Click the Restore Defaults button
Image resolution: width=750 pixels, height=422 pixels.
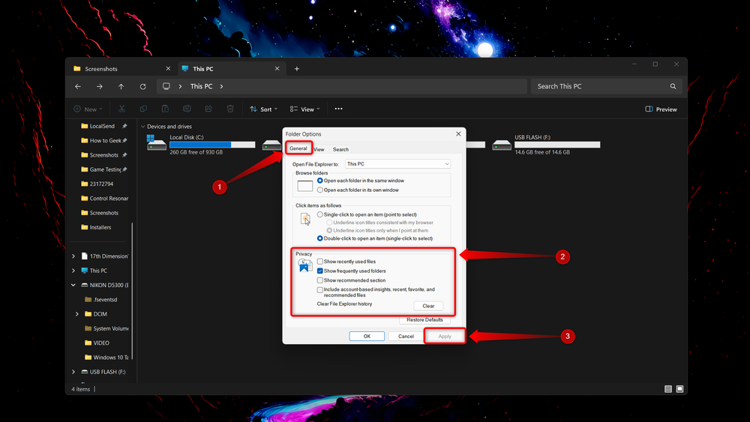424,320
